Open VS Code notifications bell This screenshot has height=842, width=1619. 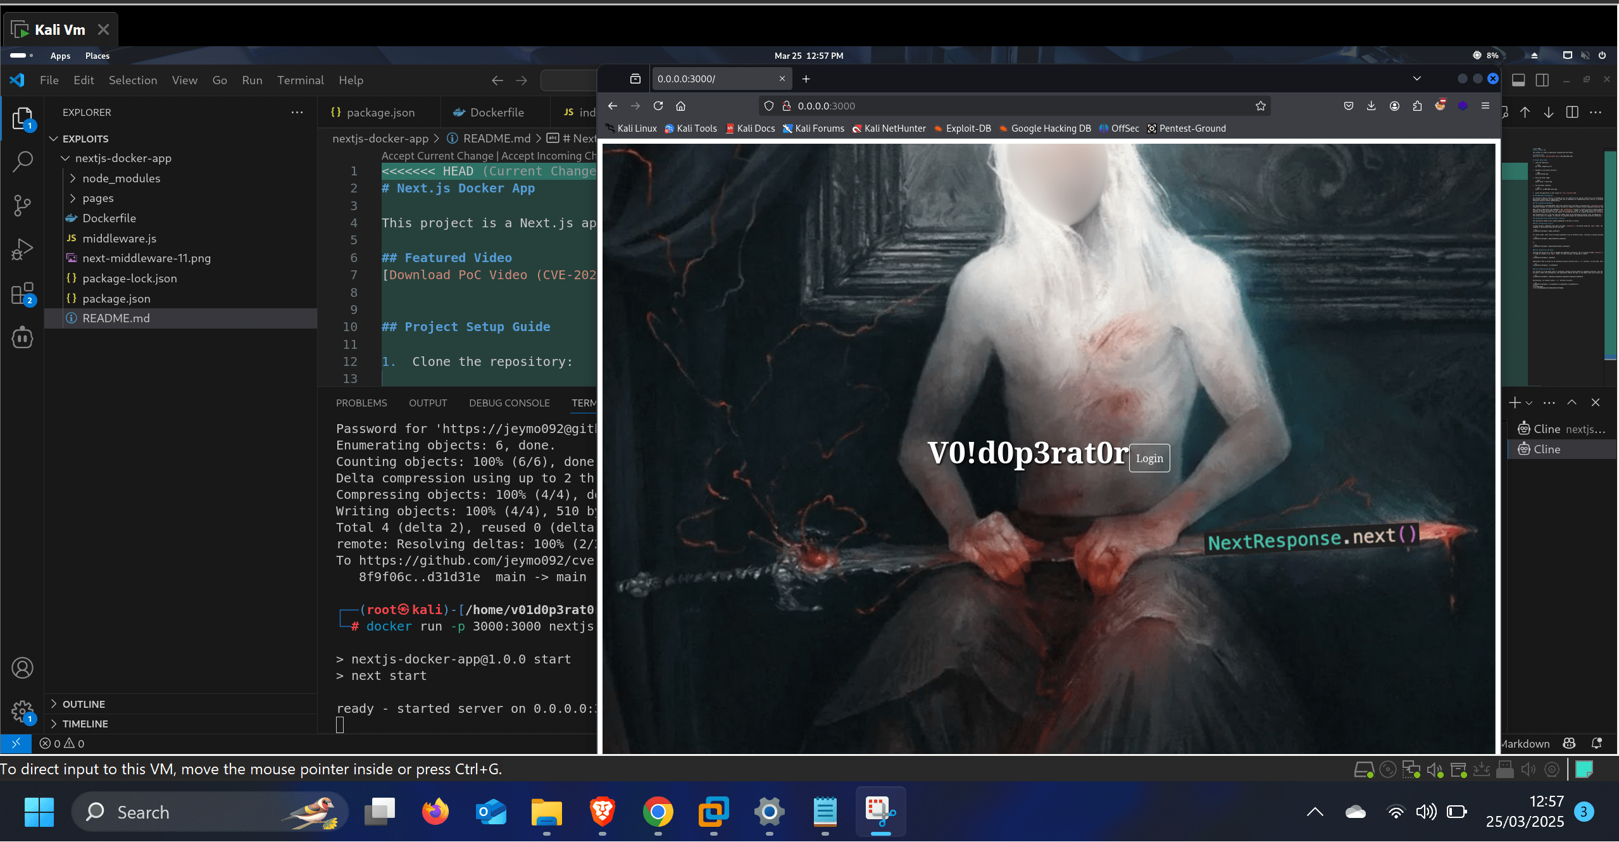[1596, 743]
